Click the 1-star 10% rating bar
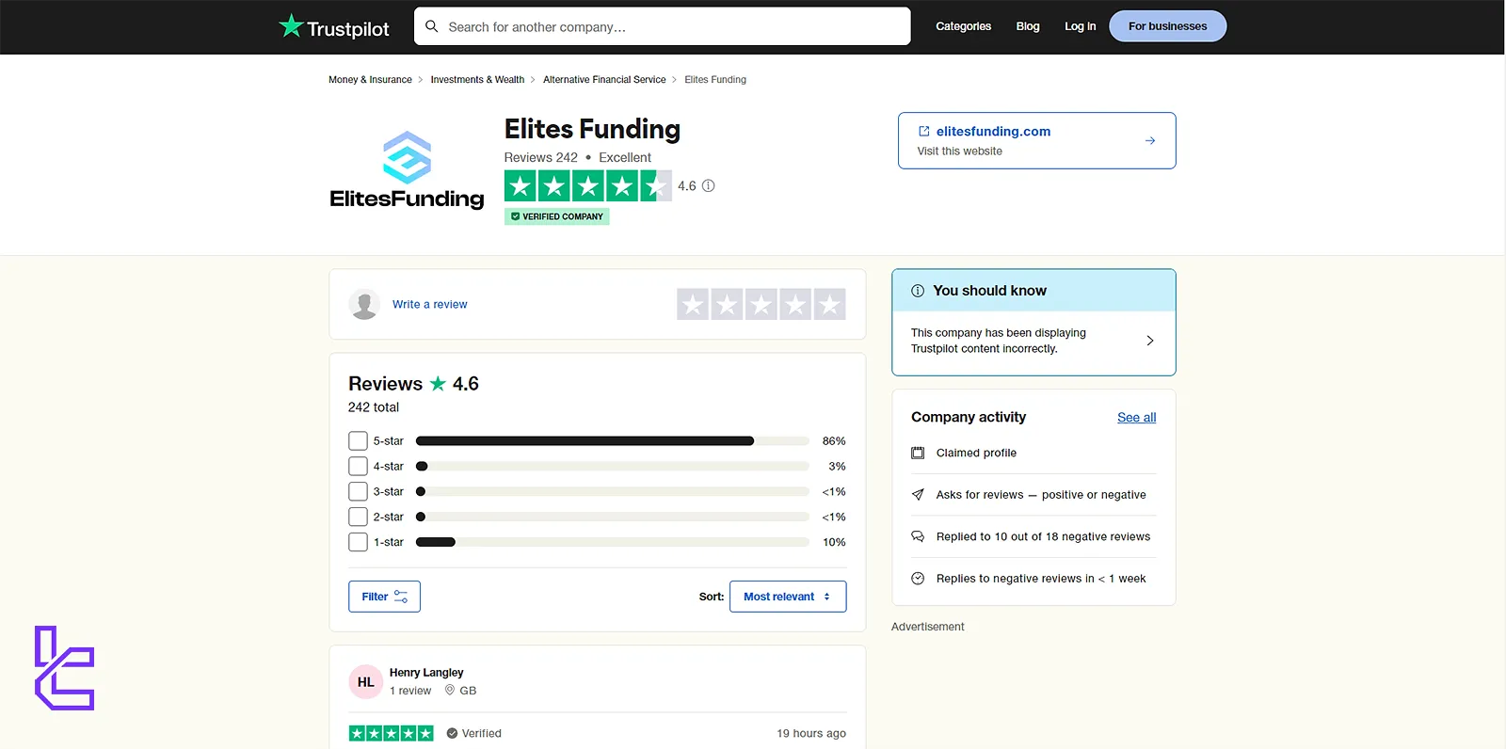The image size is (1506, 749). (x=612, y=542)
